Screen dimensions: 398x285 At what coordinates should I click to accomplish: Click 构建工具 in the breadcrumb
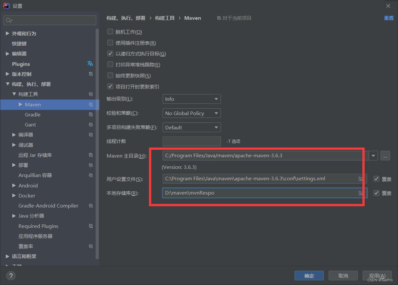[x=165, y=18]
